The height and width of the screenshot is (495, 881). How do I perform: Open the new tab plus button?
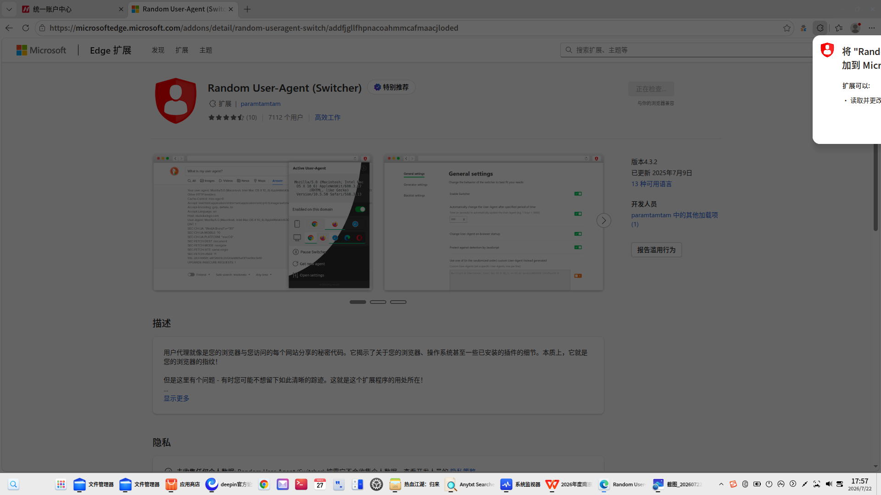coord(247,9)
